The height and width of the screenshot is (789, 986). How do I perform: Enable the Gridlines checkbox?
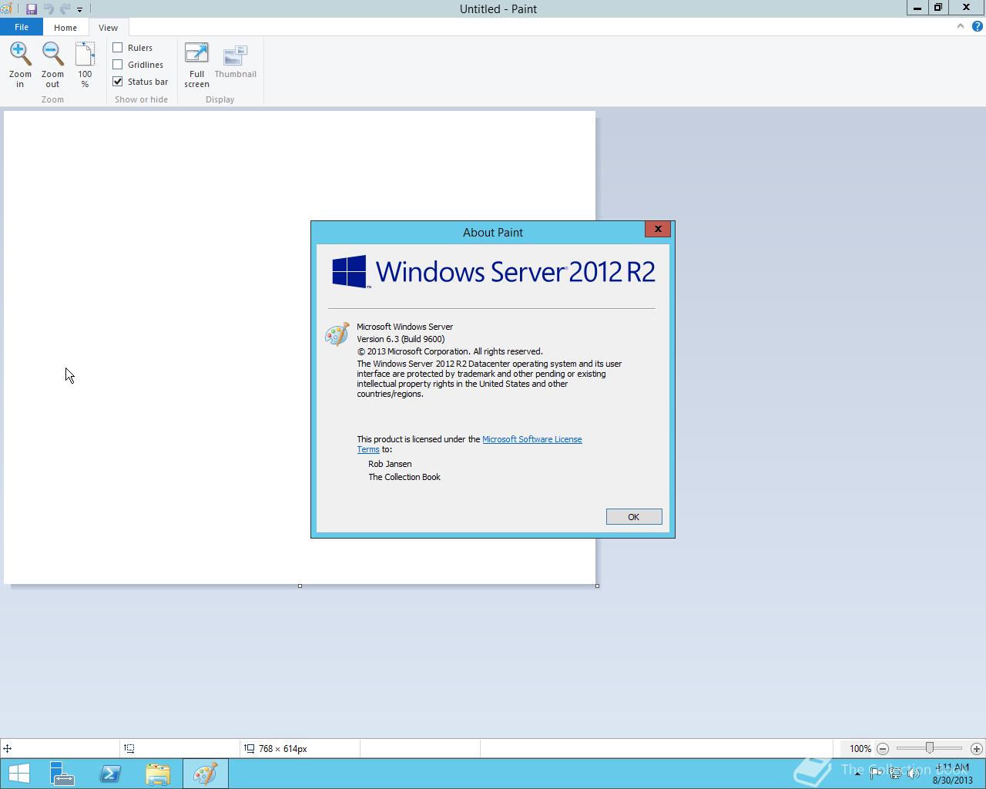[118, 65]
